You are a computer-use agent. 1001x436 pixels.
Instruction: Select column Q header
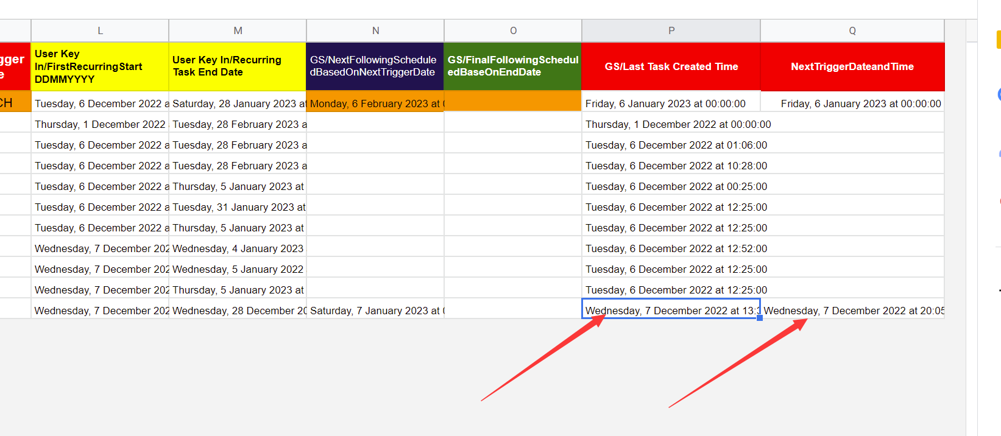click(x=852, y=30)
